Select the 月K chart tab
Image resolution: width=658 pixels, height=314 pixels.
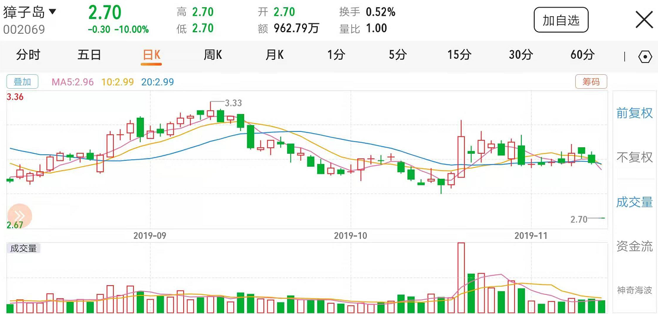(x=274, y=55)
